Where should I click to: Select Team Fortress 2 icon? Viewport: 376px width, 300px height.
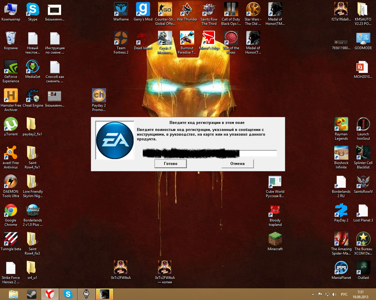121,43
